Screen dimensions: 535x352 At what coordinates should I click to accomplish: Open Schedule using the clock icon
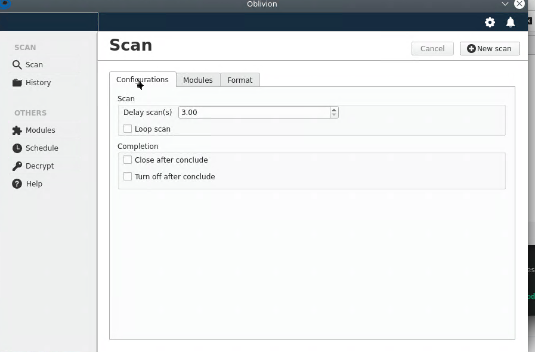17,148
